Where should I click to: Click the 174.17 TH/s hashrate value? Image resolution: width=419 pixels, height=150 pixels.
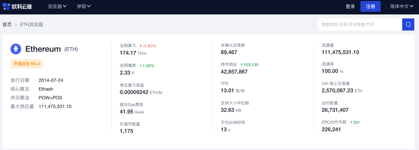(x=133, y=53)
